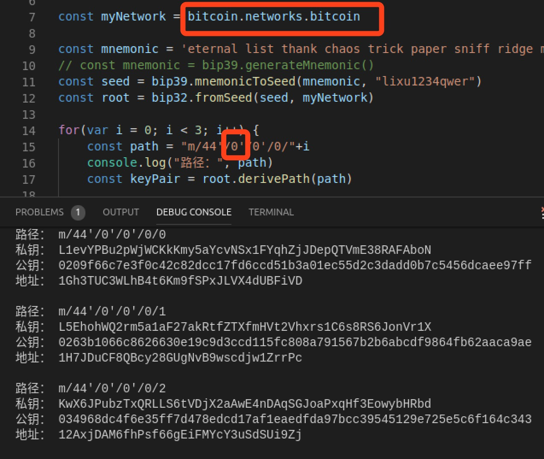544x459 pixels.
Task: Click address 1Gh3TUC3WLhB4t6Km9fSPxJLVX4dUBFiVD
Action: coord(180,280)
